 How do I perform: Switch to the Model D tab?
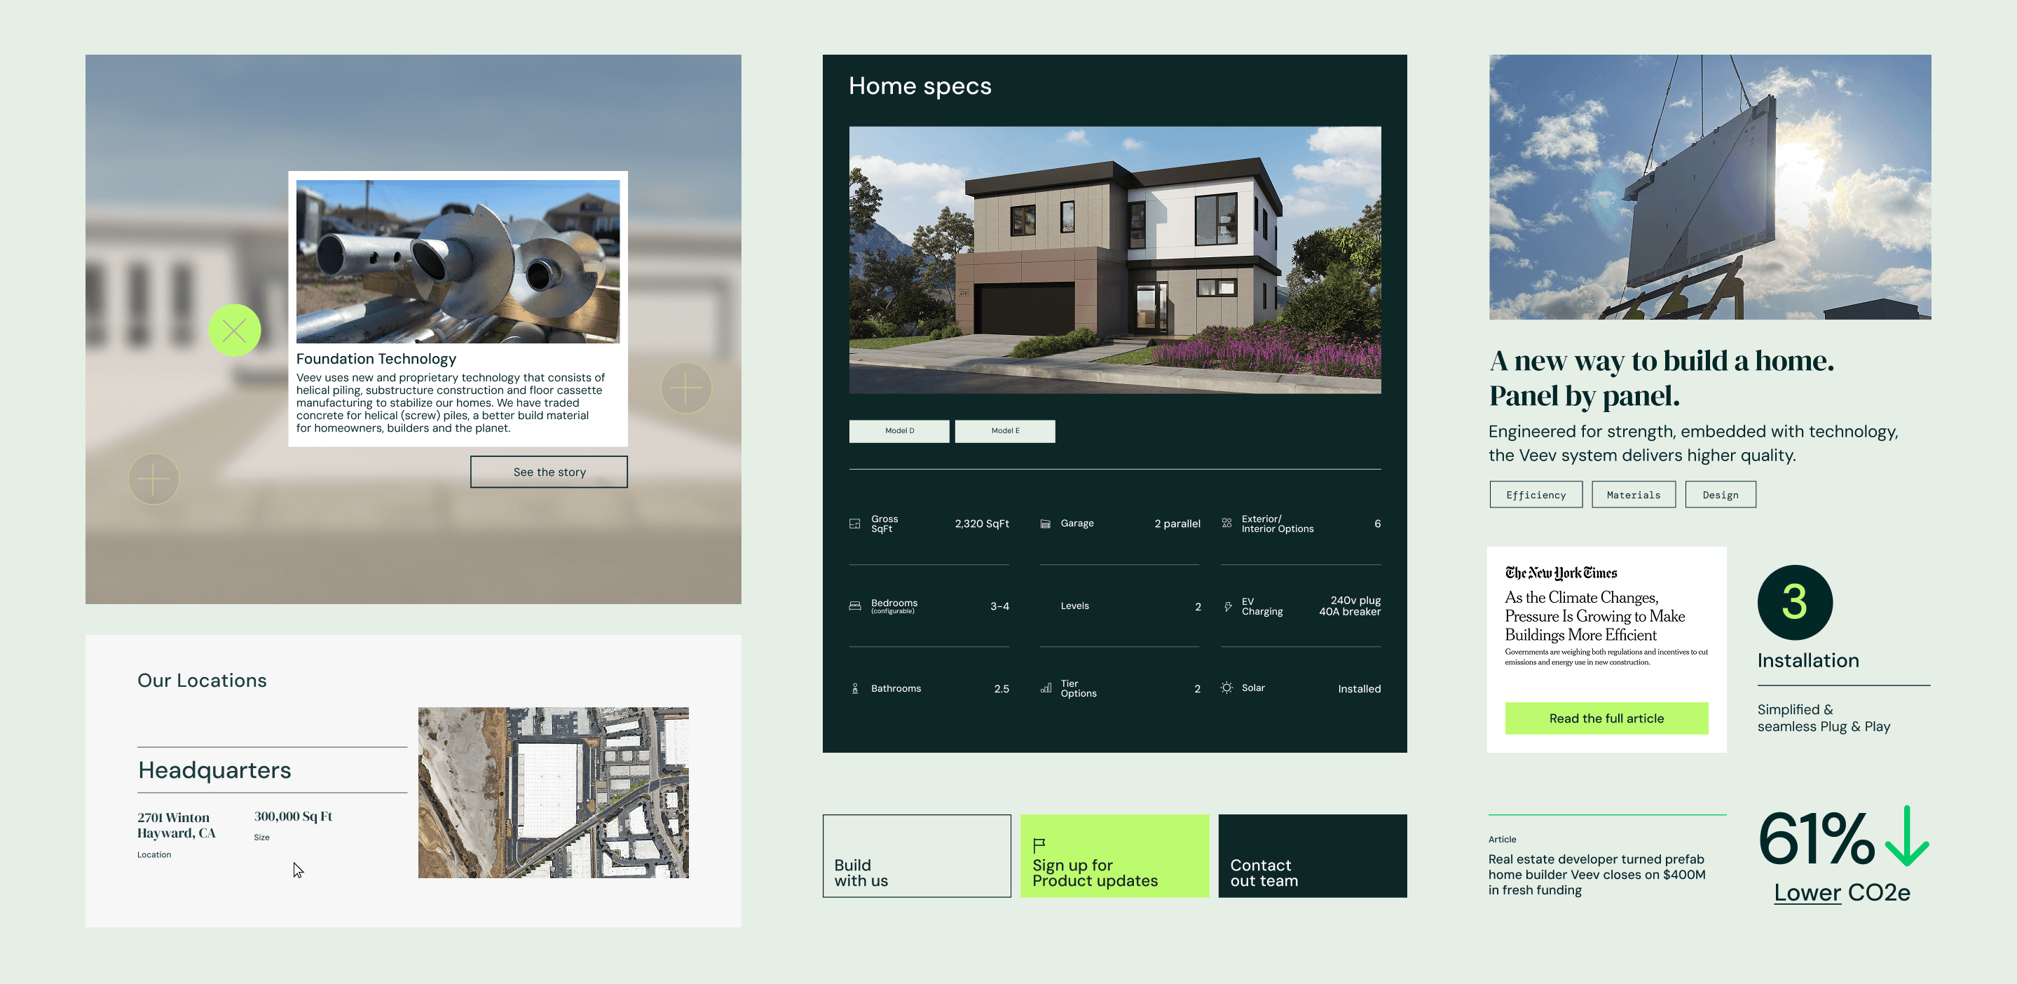[x=899, y=430]
